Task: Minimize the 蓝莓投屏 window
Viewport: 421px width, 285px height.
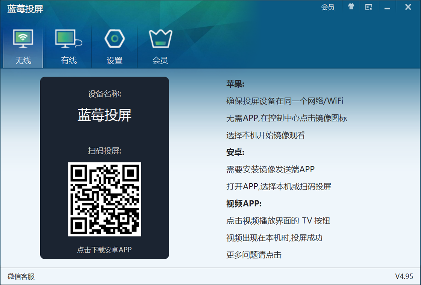Action: coord(388,7)
